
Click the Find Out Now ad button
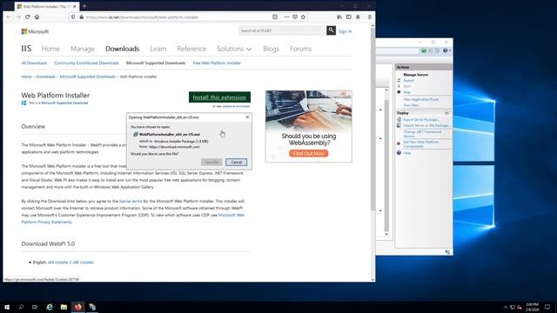308,153
